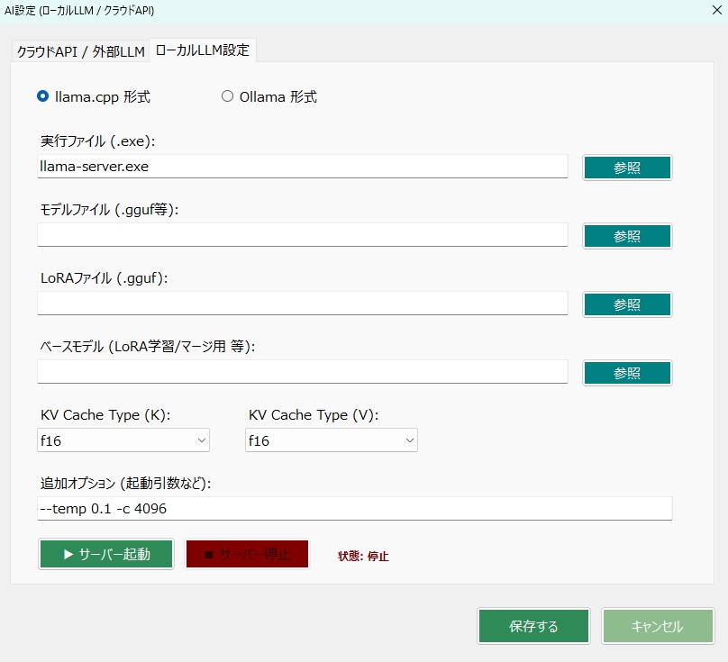728x662 pixels.
Task: Save settings with 保存する
Action: coord(533,626)
